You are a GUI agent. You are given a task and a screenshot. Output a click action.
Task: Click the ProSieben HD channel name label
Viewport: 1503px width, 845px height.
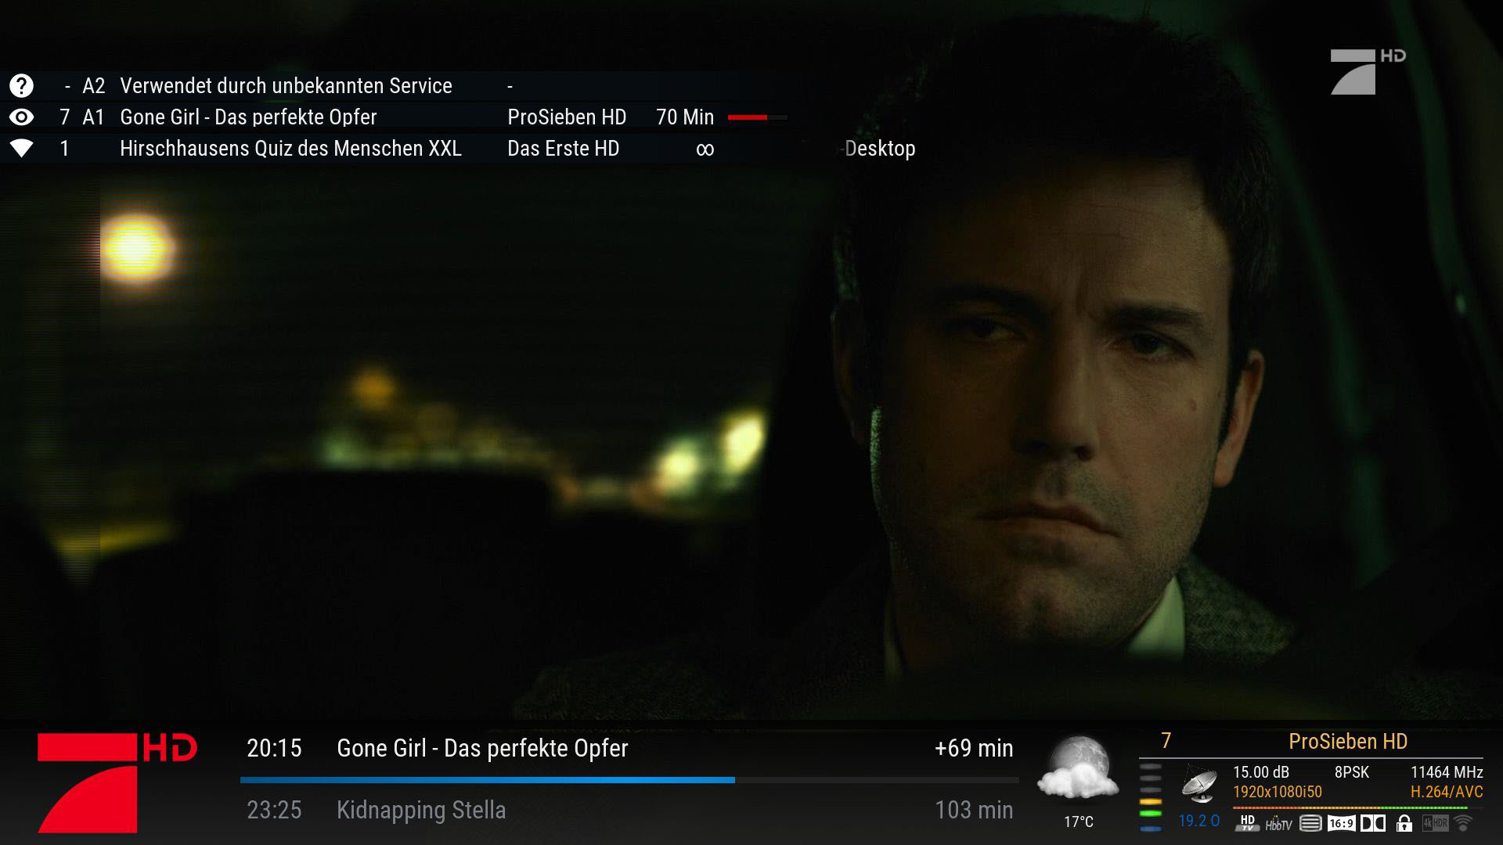1347,741
